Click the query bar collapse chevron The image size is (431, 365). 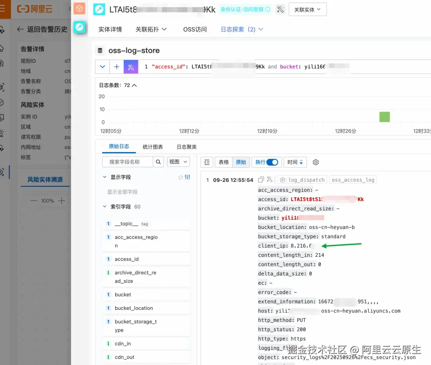pos(102,67)
